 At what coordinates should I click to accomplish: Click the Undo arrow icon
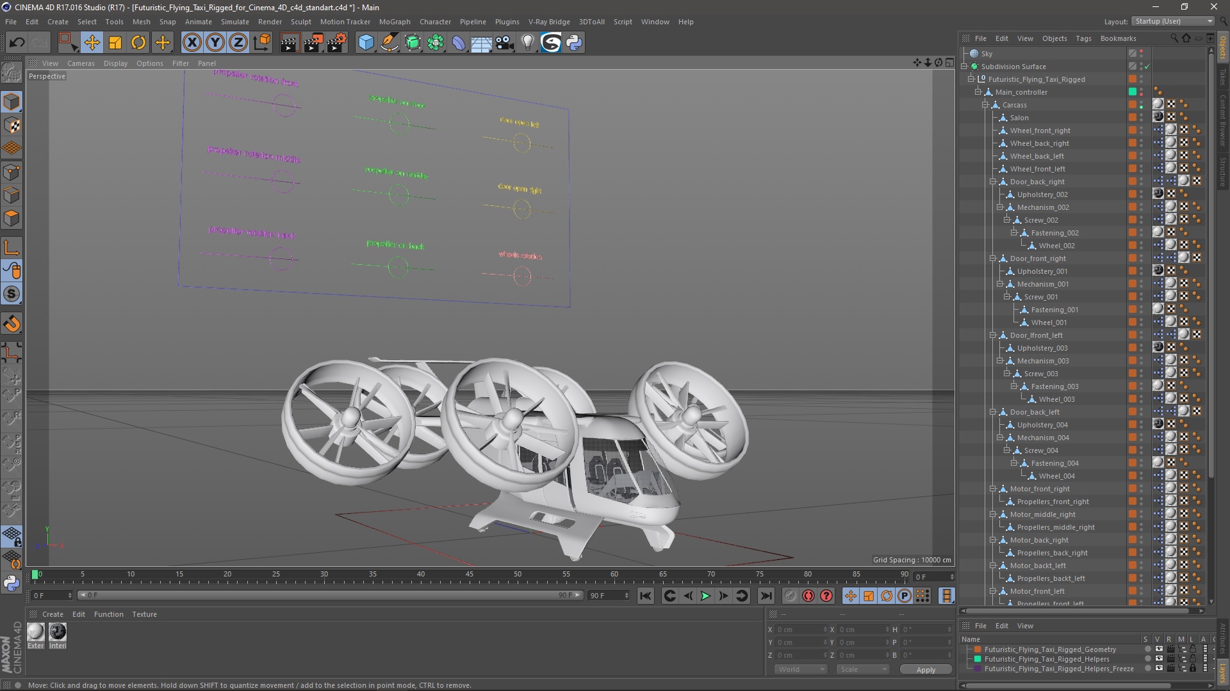[17, 43]
